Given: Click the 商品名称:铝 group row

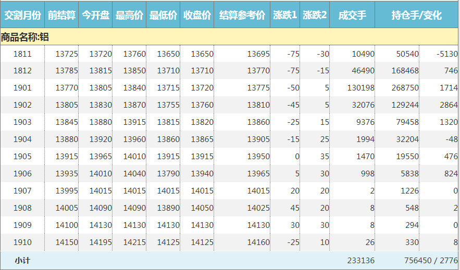Looking at the screenshot, I should (x=25, y=37).
